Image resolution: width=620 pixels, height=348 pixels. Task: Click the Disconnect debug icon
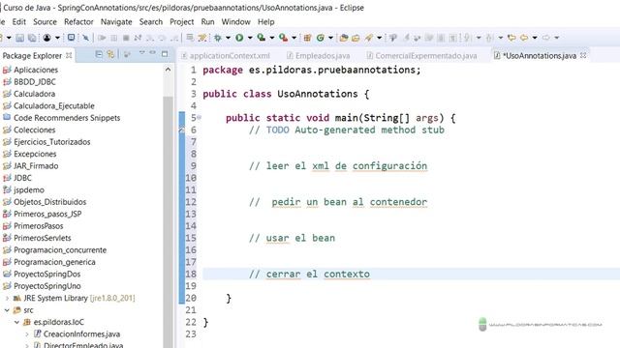tap(138, 38)
